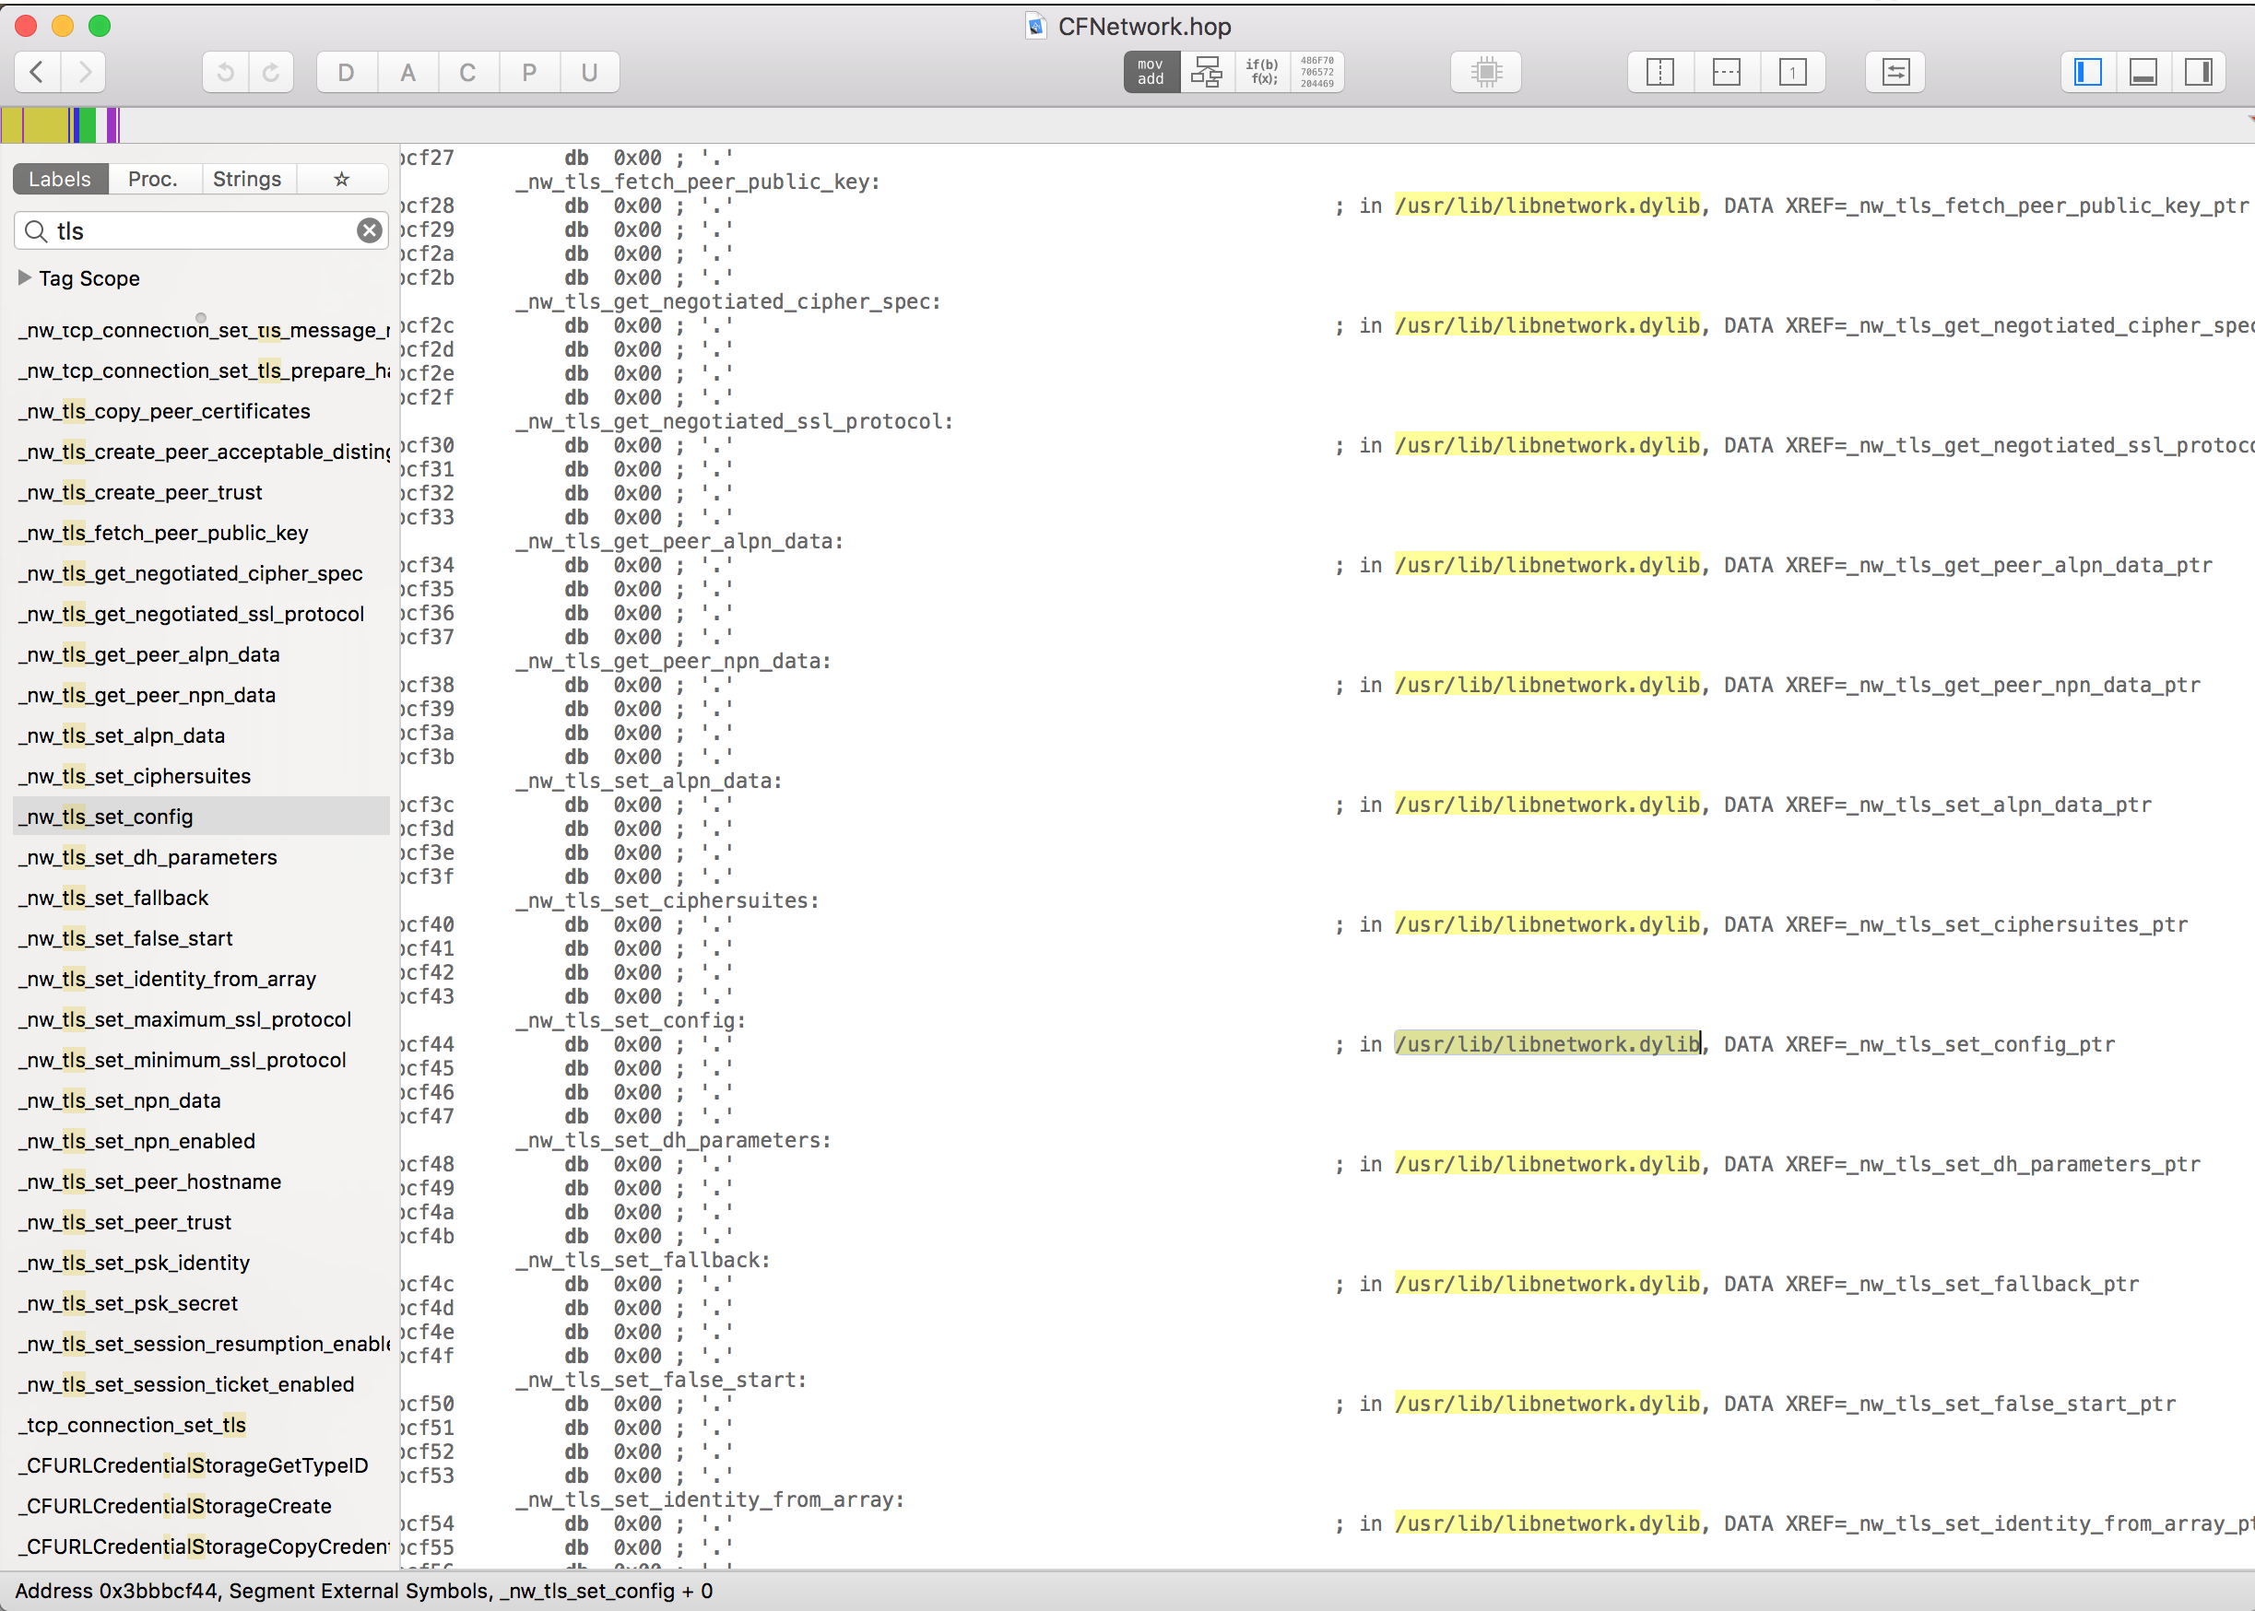Open the Proc. tab
Image resolution: width=2255 pixels, height=1611 pixels.
153,179
